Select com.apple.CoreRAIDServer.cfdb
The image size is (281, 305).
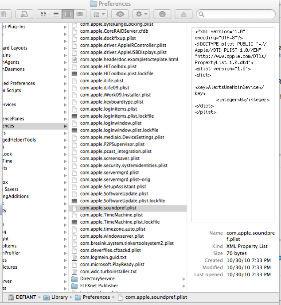point(114,31)
